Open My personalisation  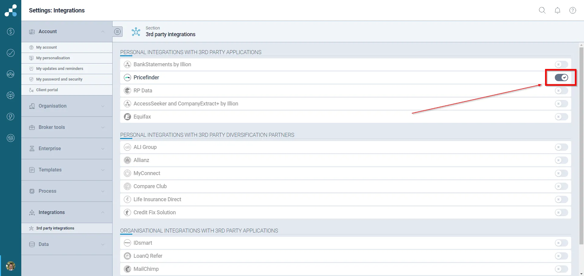pyautogui.click(x=67, y=58)
